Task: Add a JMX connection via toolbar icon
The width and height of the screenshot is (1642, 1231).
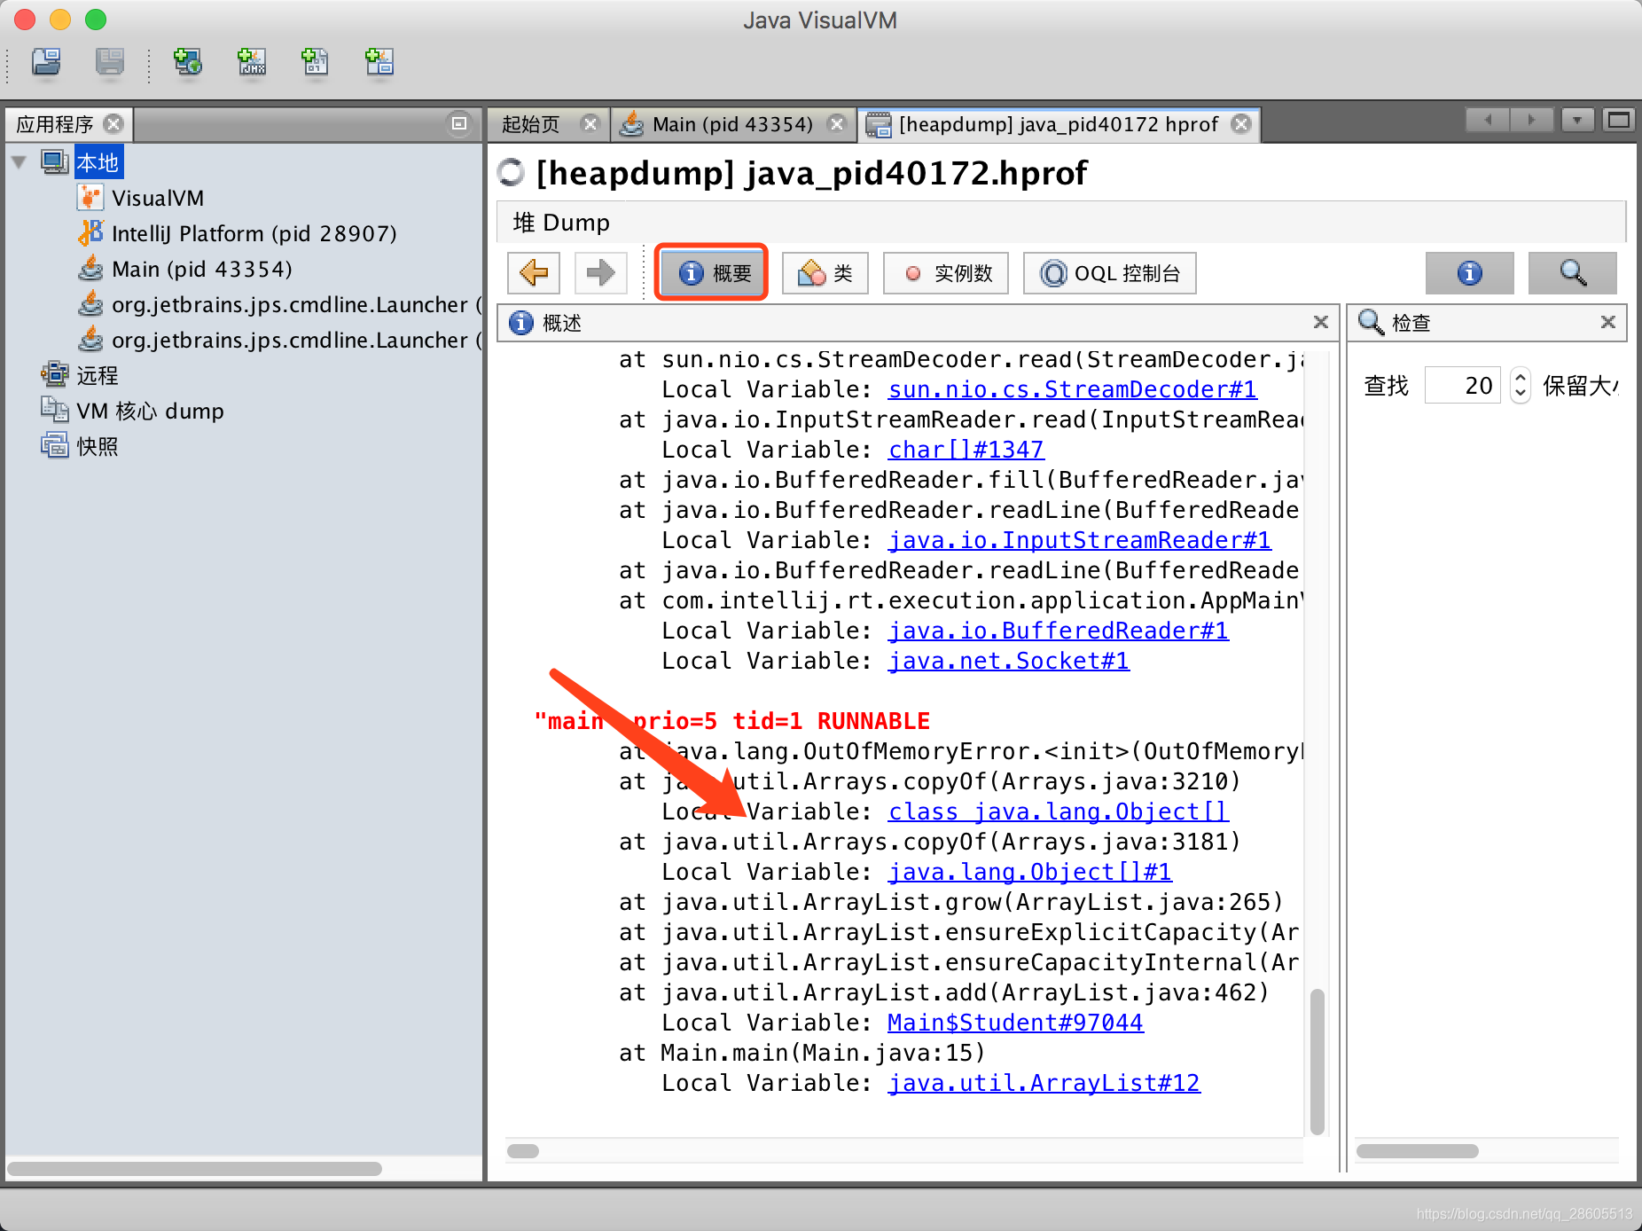Action: click(x=252, y=62)
